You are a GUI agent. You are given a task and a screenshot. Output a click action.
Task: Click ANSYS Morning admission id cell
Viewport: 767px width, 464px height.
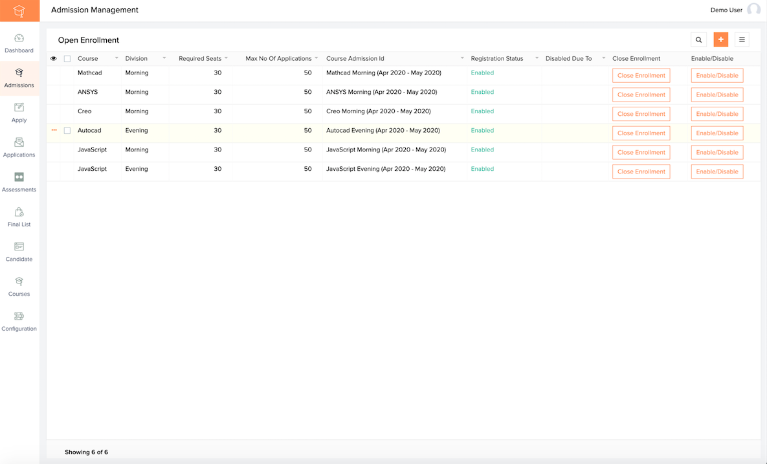pyautogui.click(x=381, y=92)
